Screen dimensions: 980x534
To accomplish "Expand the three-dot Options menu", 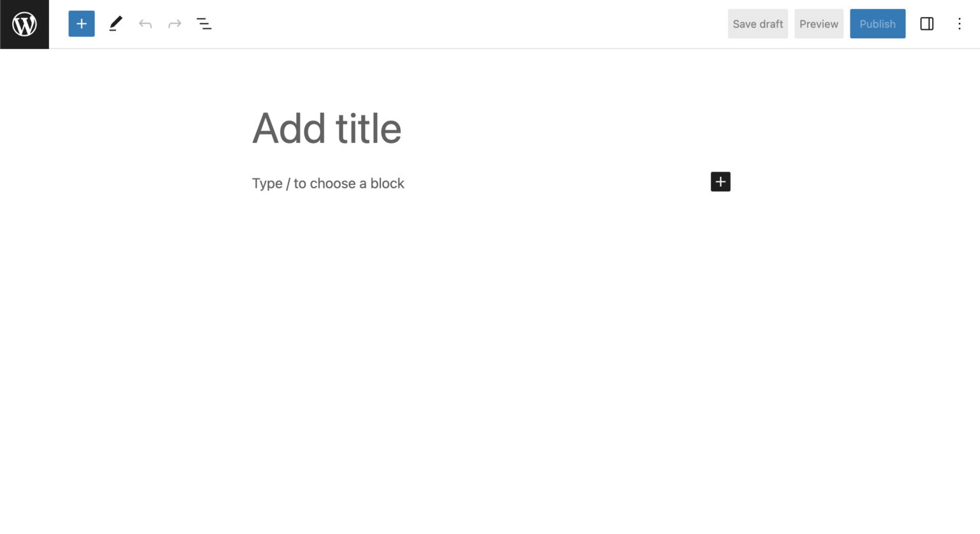I will coord(960,24).
